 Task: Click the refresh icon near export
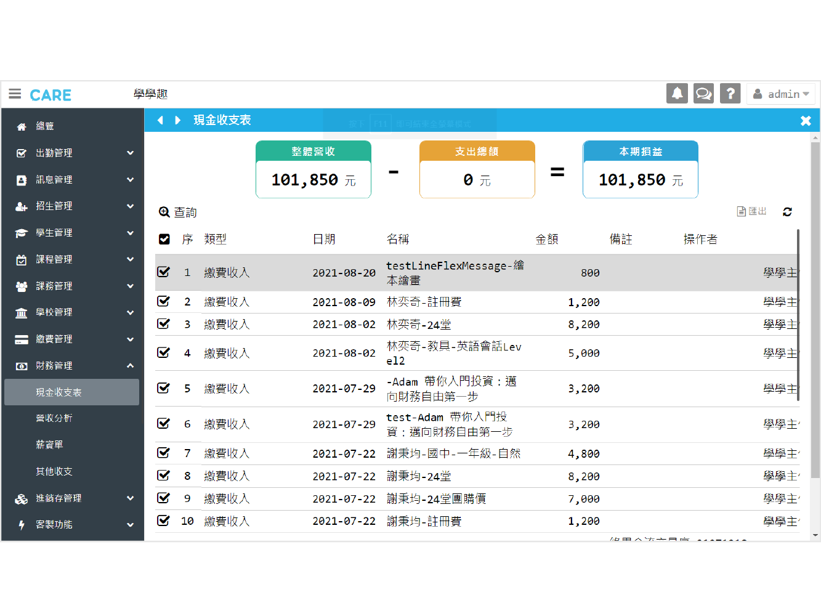pyautogui.click(x=787, y=212)
